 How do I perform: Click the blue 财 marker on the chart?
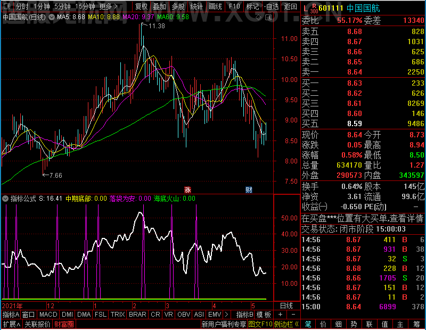click(249, 189)
